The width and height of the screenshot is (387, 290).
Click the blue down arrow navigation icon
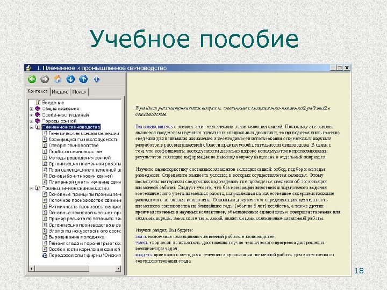point(70,79)
